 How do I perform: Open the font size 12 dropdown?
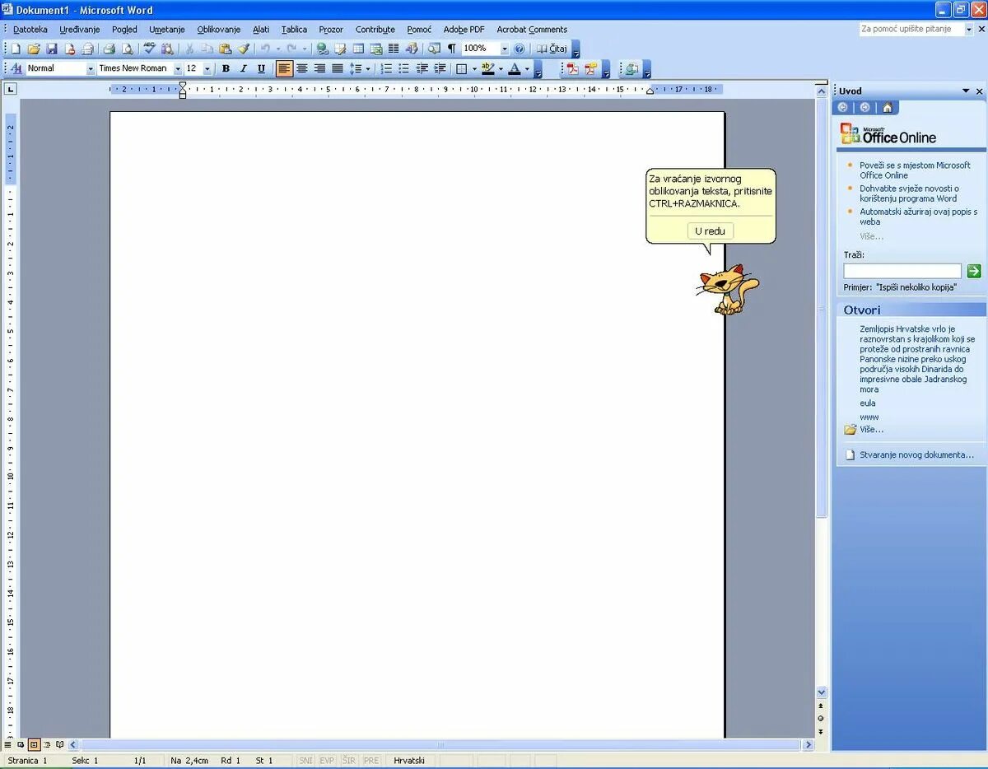[207, 68]
